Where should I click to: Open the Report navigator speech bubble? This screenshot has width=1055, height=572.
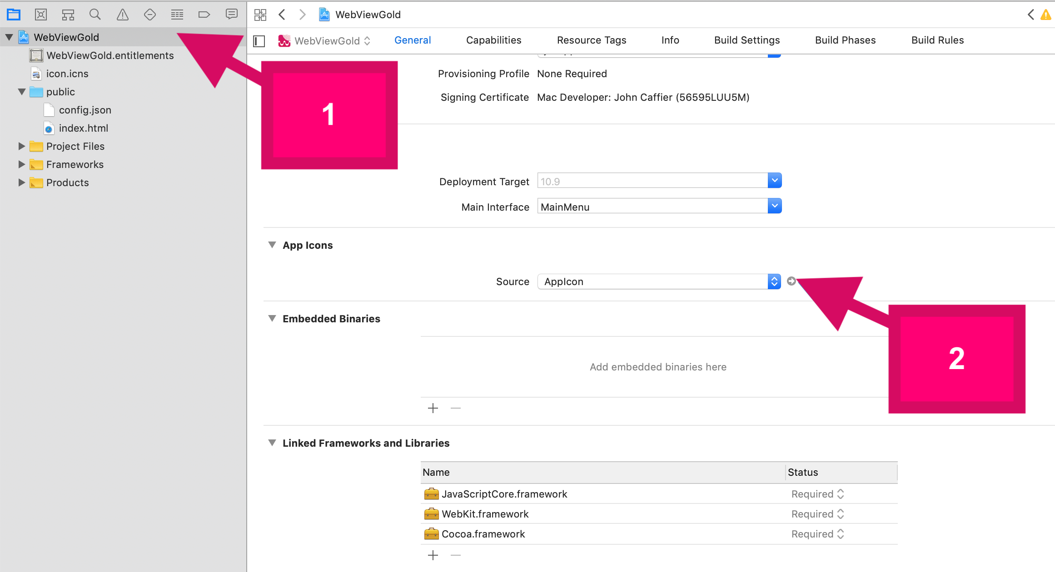tap(232, 15)
